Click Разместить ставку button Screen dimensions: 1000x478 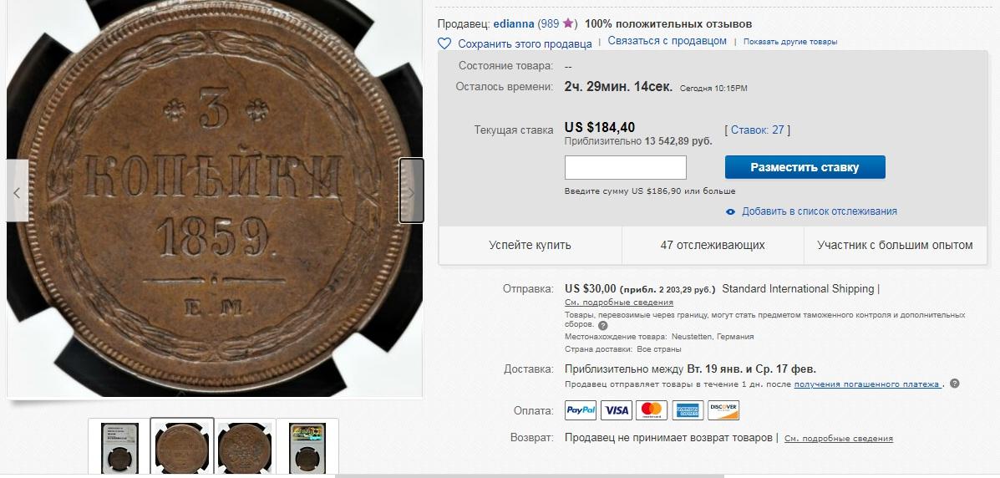tap(805, 167)
